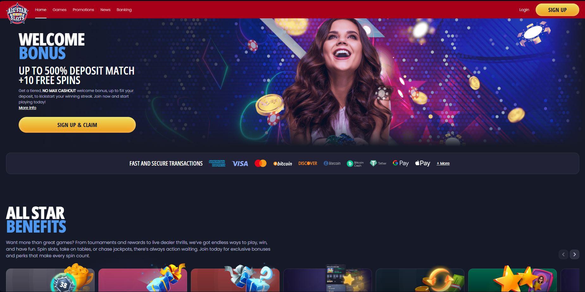The height and width of the screenshot is (292, 585).
Task: Click the Litecoin payment logo
Action: (332, 163)
